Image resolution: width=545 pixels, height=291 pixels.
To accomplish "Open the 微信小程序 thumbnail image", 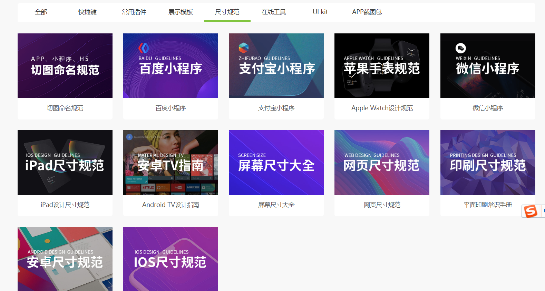I will 488,65.
